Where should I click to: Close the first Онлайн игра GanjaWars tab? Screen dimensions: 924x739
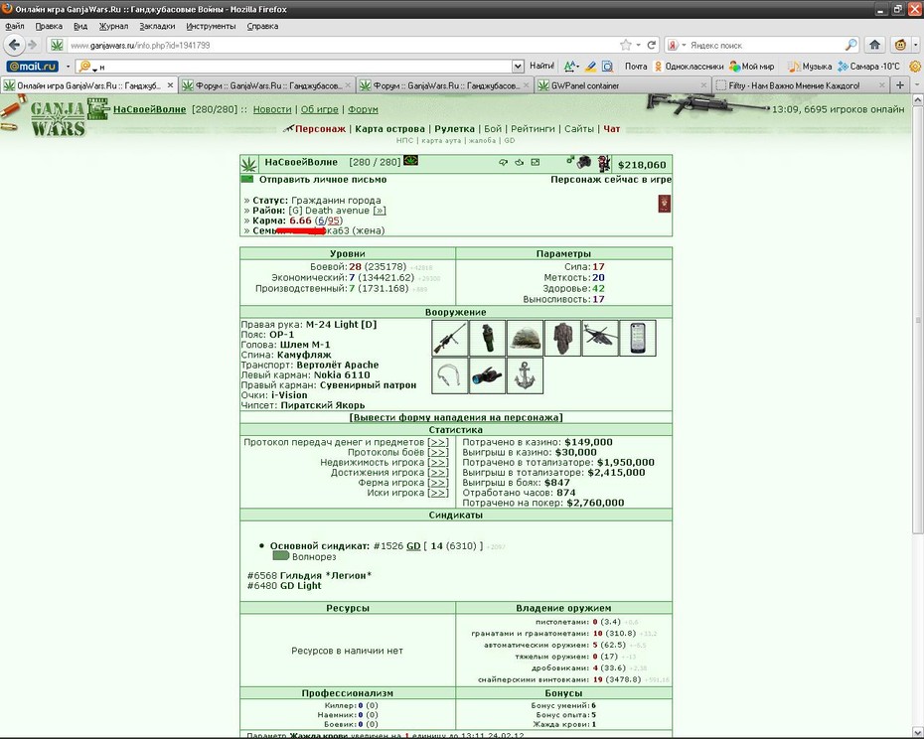click(170, 85)
